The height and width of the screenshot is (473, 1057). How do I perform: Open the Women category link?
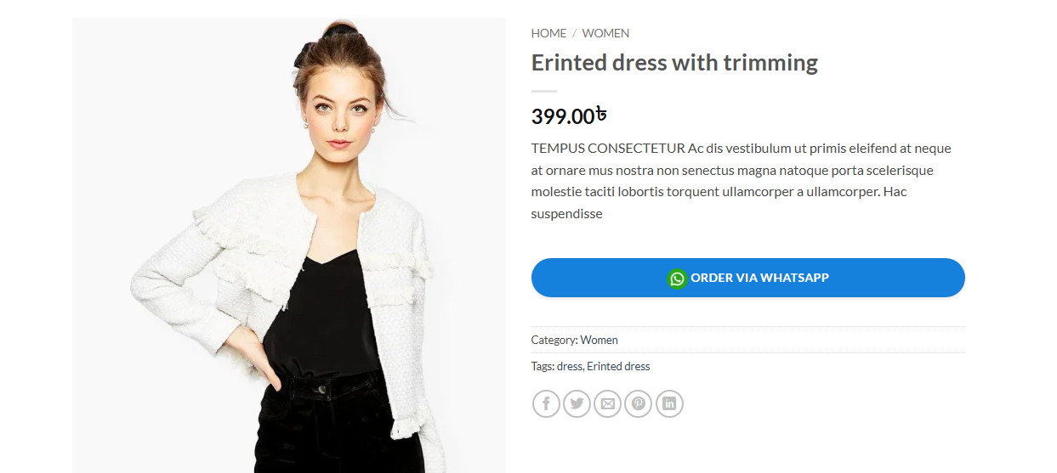click(x=599, y=340)
